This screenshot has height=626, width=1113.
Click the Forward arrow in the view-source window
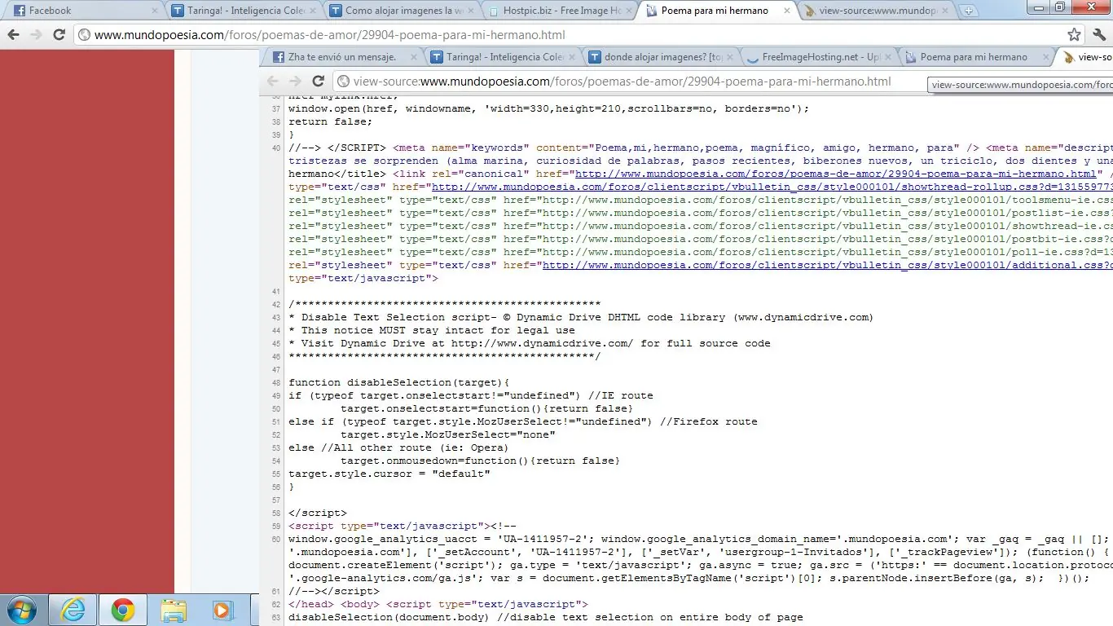point(295,81)
